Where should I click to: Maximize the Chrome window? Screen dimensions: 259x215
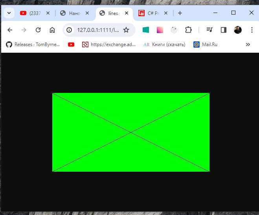[233, 13]
